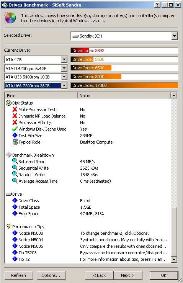The width and height of the screenshot is (183, 283).
Task: Click info icon beside Notice N5006
Action: (x=15, y=246)
